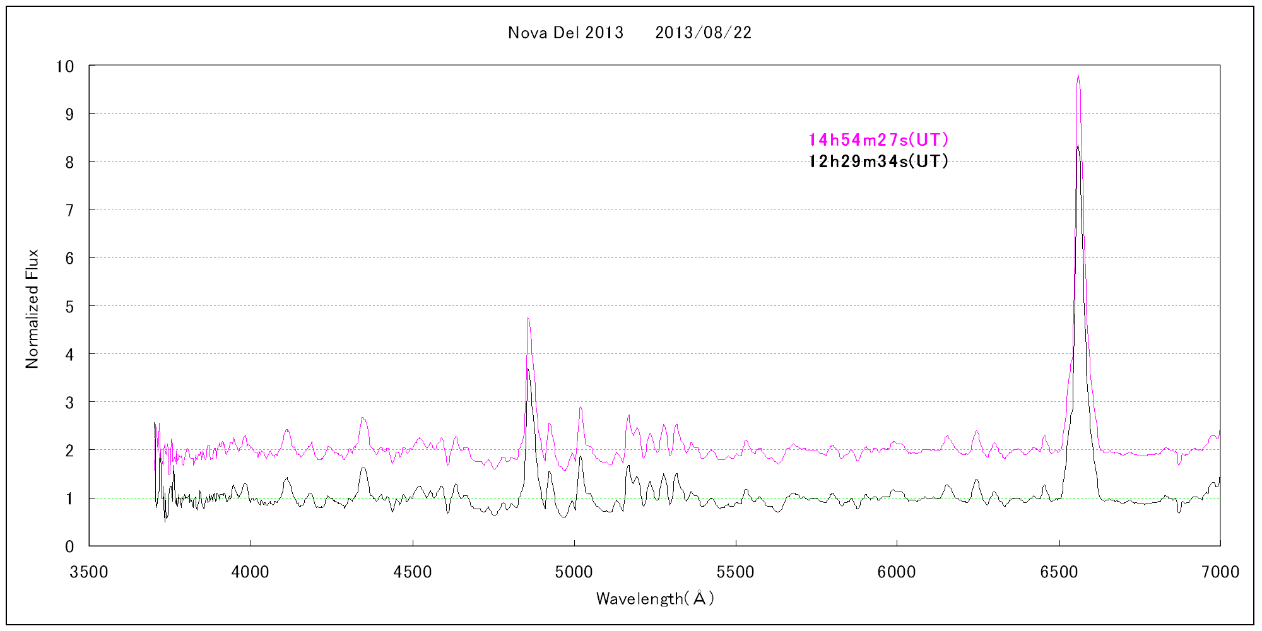
Task: Click the 7000 wavelength tick label
Action: click(x=1220, y=572)
